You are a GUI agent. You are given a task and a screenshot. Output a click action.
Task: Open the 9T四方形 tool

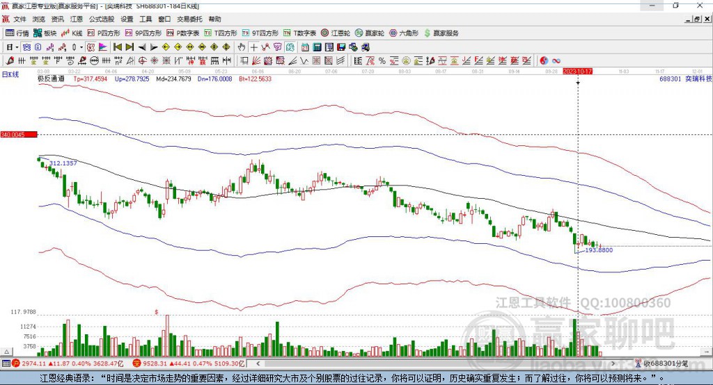tap(260, 33)
